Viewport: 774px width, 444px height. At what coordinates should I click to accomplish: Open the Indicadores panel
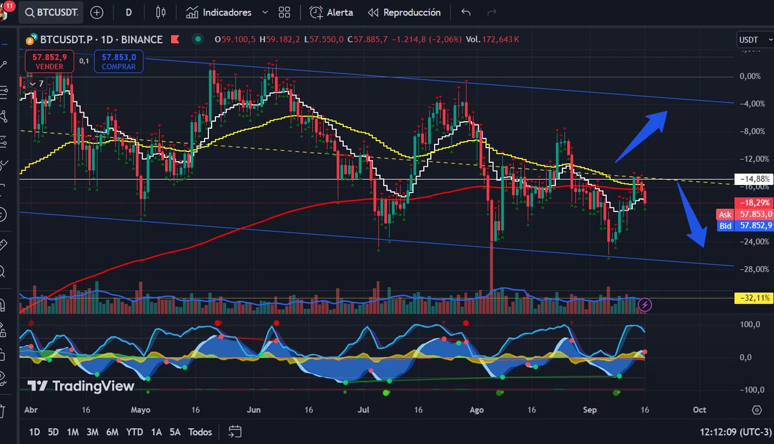click(219, 12)
